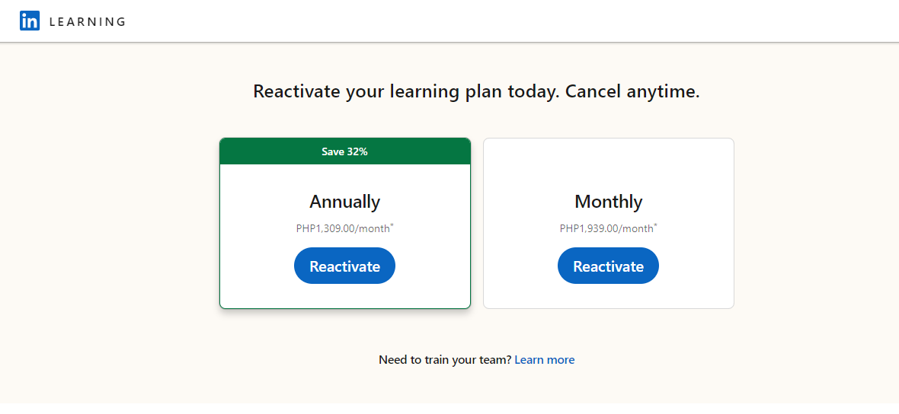899x414 pixels.
Task: Click the "Need to train your team?" text
Action: 444,360
